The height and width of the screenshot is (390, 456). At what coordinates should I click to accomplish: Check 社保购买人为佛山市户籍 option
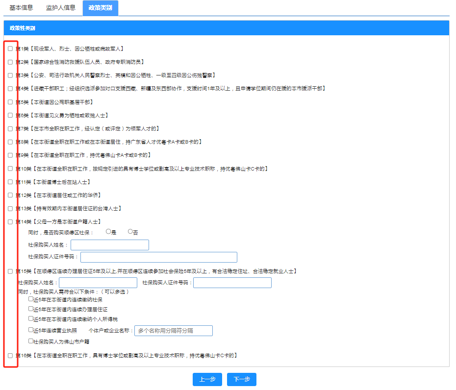point(31,341)
